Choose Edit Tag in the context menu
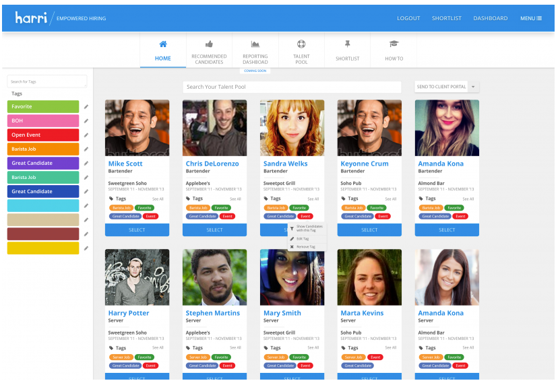This screenshot has width=560, height=387. point(307,239)
